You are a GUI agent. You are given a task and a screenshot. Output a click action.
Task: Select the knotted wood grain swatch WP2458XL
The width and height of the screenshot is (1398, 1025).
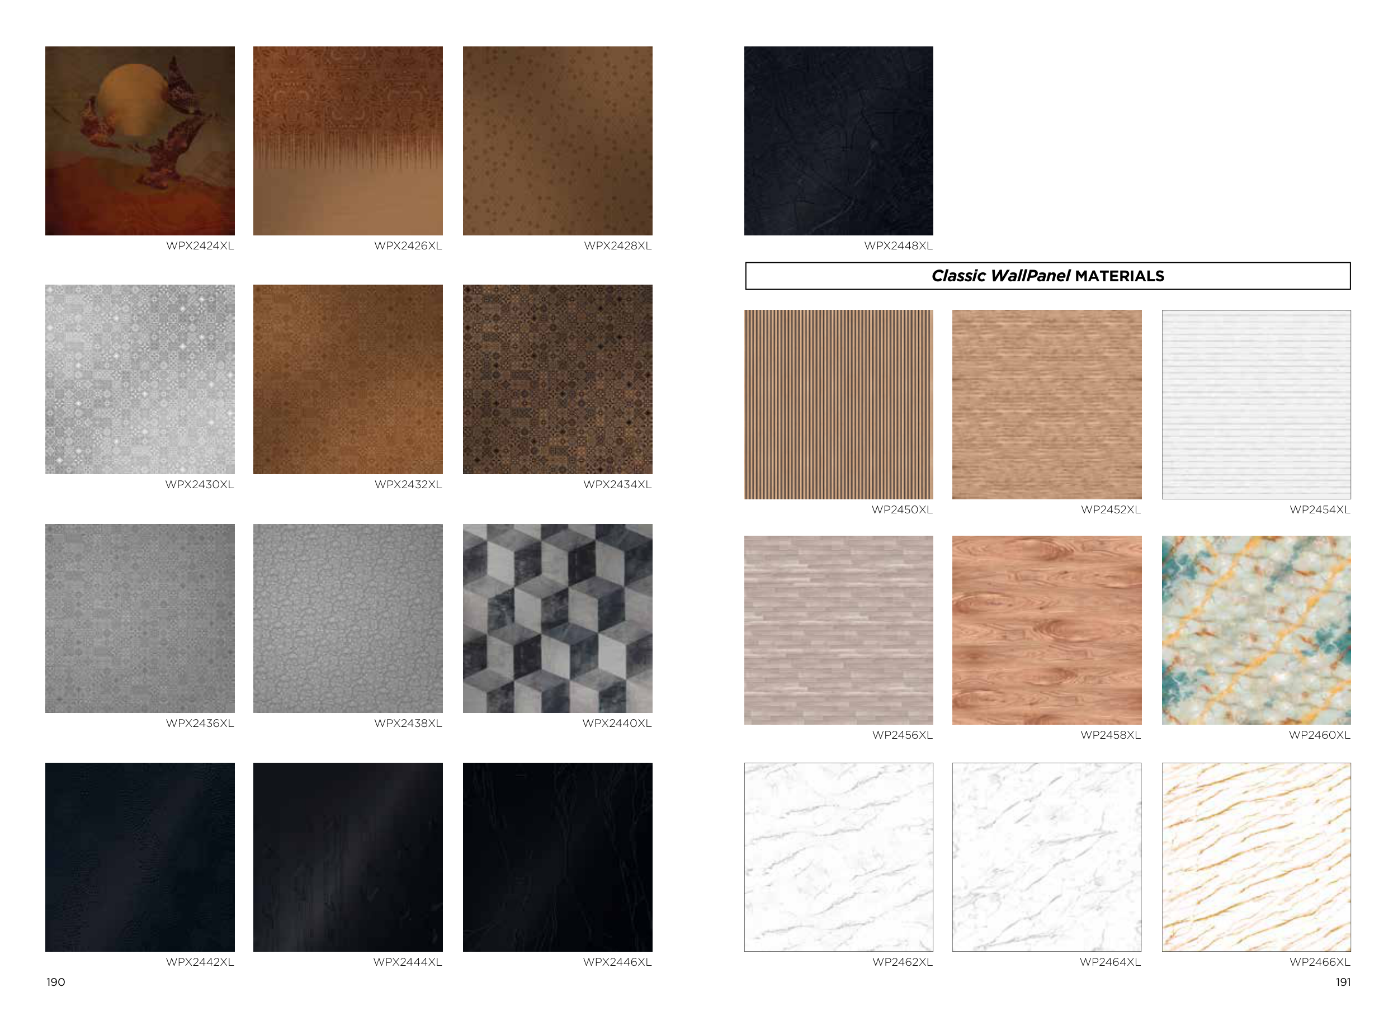[x=1046, y=630]
